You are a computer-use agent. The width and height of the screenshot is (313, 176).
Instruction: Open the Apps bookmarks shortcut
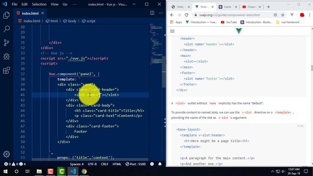coord(176,22)
